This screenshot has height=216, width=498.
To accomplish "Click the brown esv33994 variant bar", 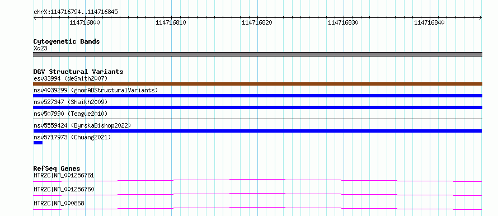I will 257,84.
